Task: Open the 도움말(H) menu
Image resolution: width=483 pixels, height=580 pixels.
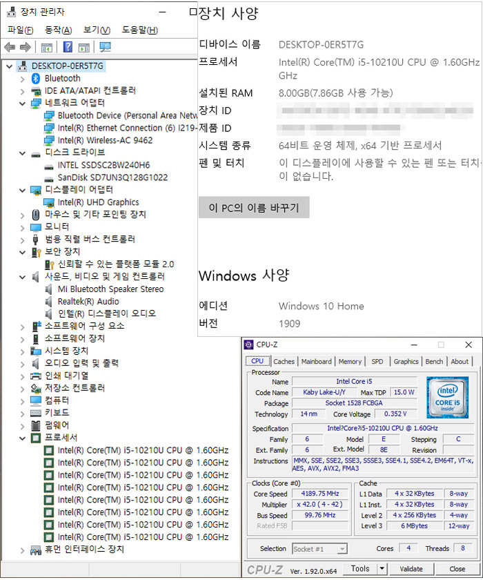Action: click(139, 30)
